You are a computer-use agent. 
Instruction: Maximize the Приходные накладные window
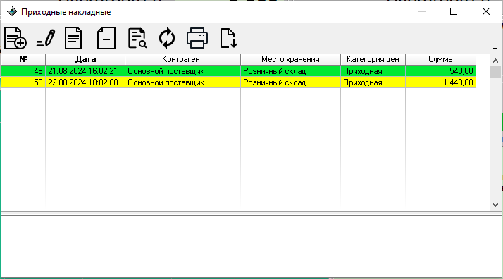click(454, 11)
